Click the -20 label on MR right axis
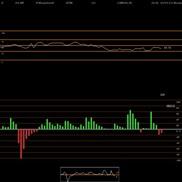Screen dimensions: 182x182 point(178,137)
